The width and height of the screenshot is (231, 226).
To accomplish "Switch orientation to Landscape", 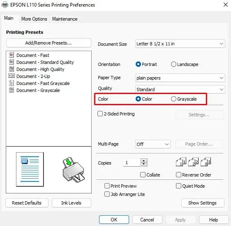I will point(173,64).
